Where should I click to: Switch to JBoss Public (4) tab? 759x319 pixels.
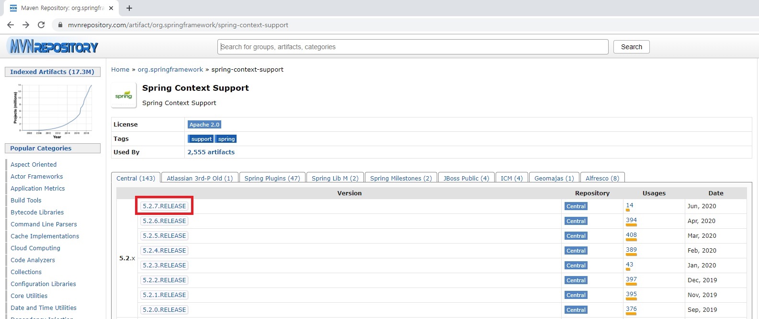[466, 178]
